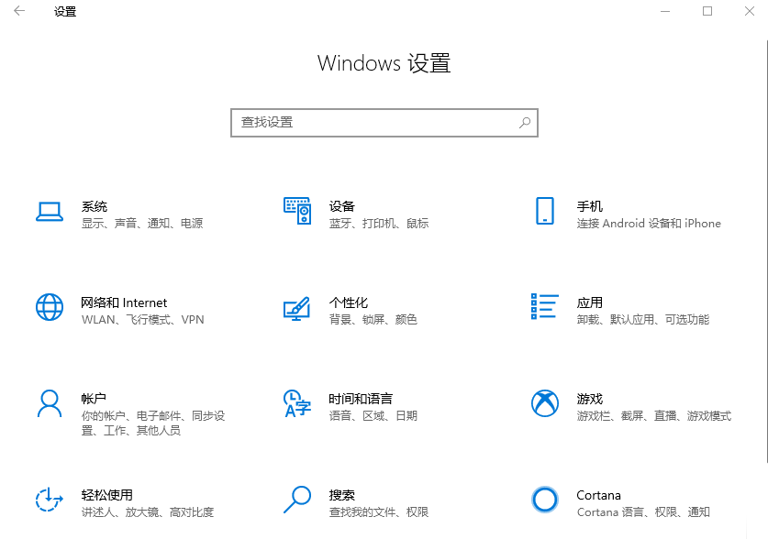Click the text 你的帐户、电子邮件、同步设置

(153, 423)
